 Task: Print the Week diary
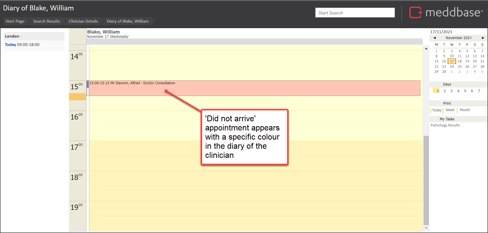pos(450,110)
